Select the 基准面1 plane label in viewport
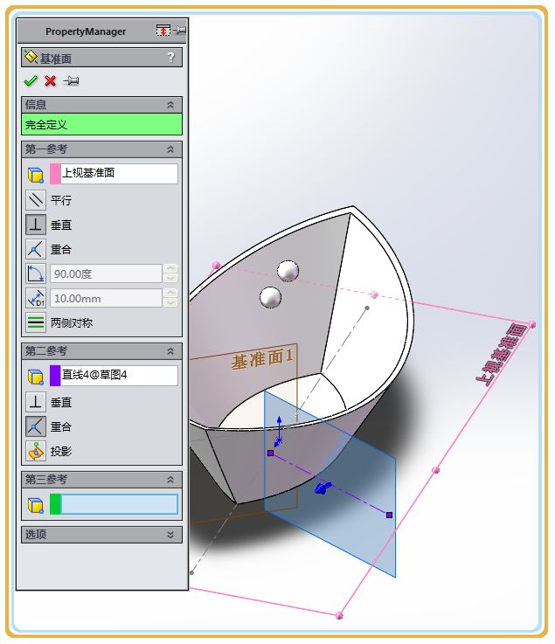 tap(262, 358)
